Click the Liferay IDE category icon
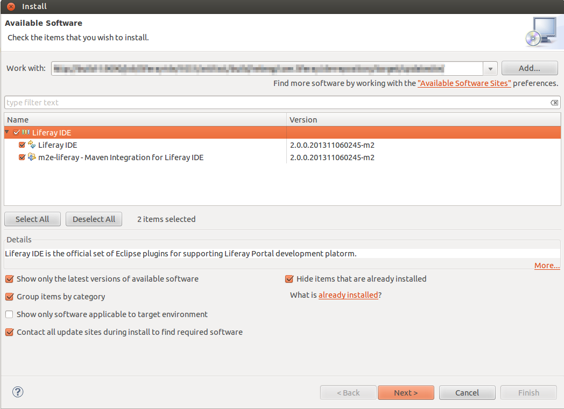564x409 pixels. [x=26, y=132]
